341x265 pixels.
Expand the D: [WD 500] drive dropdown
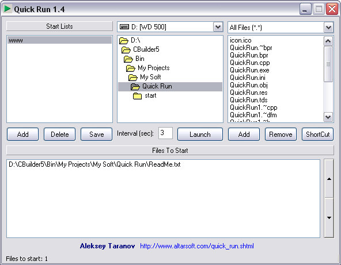(x=218, y=27)
